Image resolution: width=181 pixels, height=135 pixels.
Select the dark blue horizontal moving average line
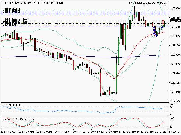(x=57, y=56)
